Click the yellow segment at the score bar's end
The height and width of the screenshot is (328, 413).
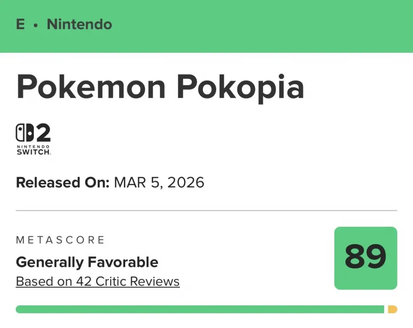tap(392, 309)
